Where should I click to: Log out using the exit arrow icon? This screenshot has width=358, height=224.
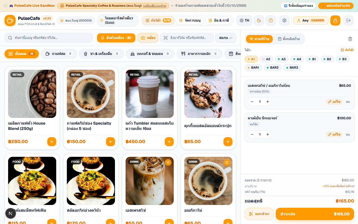tap(348, 20)
